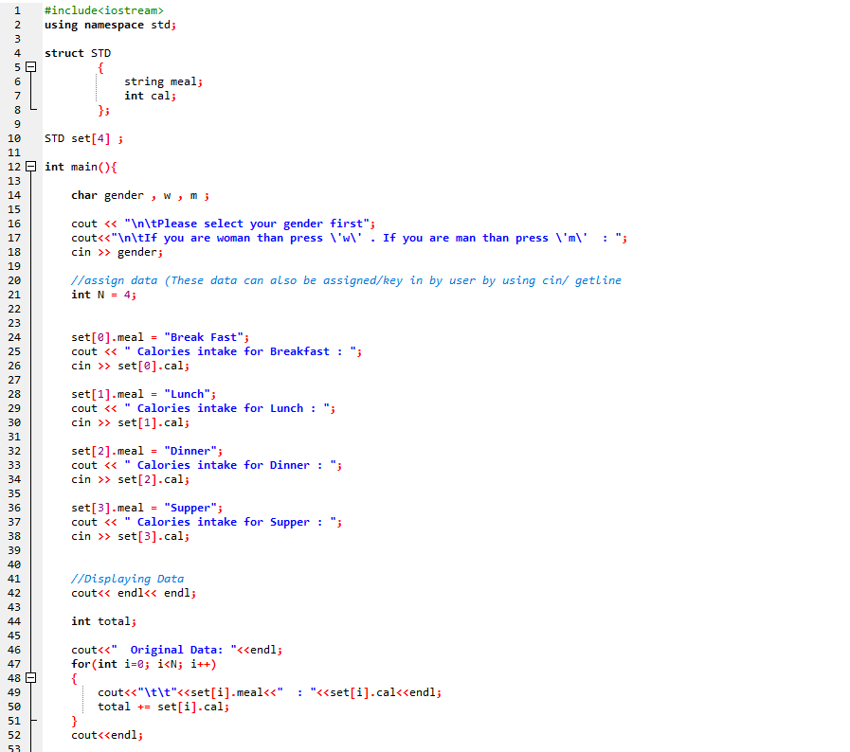Place cursor on the #include<iostream> directive
The width and height of the screenshot is (850, 752).
pyautogui.click(x=104, y=9)
